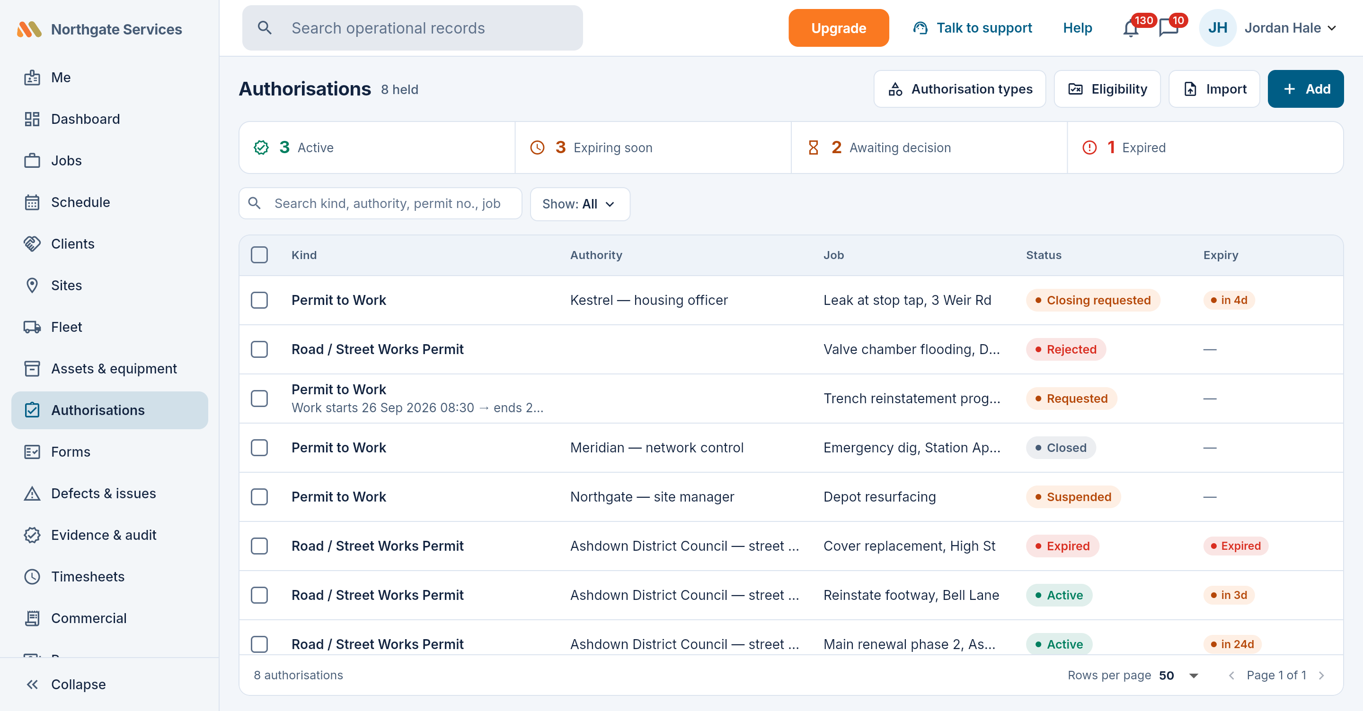1363x711 pixels.
Task: Click the Add authorisation button
Action: click(x=1305, y=89)
